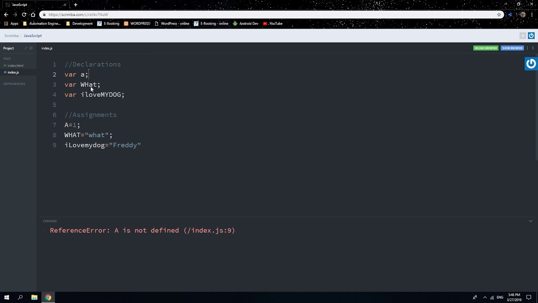This screenshot has height=303, width=538.
Task: Click the 'var iloveMYDOG;' code line
Action: 95,95
